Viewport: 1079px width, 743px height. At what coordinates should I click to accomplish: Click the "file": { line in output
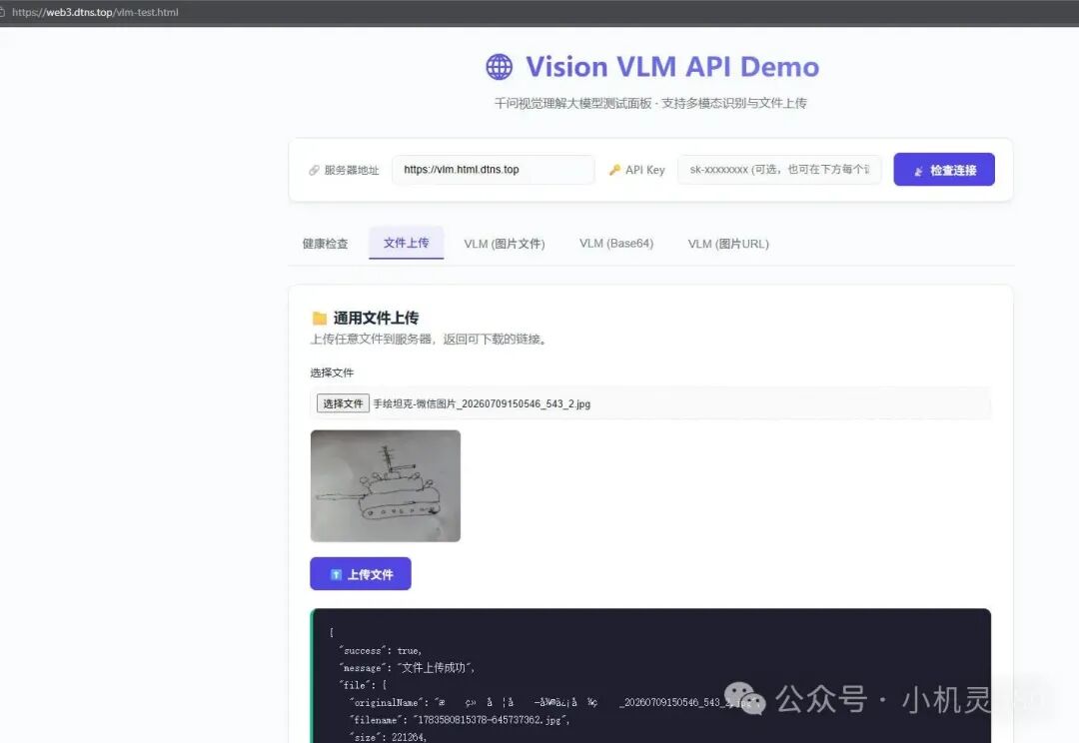click(364, 685)
